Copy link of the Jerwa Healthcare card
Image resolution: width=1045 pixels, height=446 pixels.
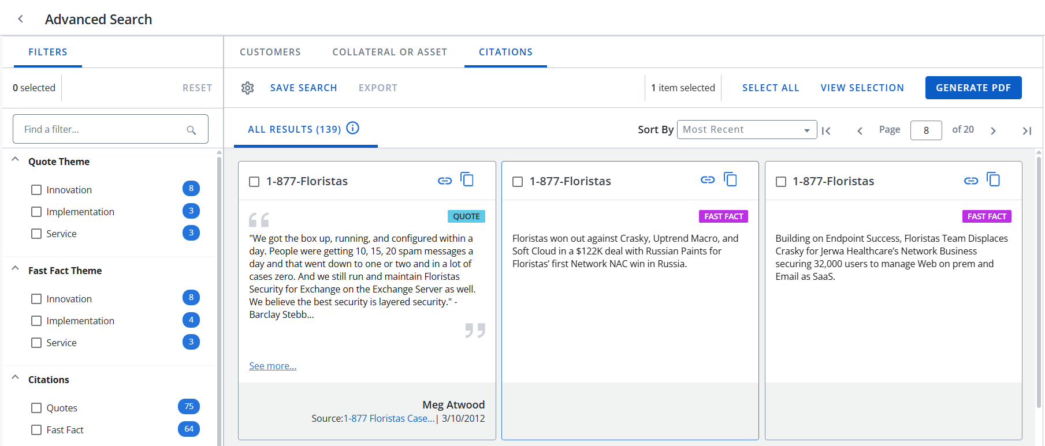coord(971,181)
